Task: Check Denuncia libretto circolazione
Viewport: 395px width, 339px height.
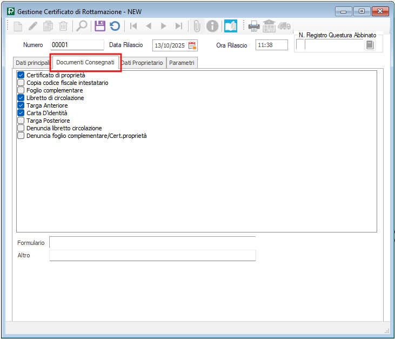Action: click(x=21, y=128)
